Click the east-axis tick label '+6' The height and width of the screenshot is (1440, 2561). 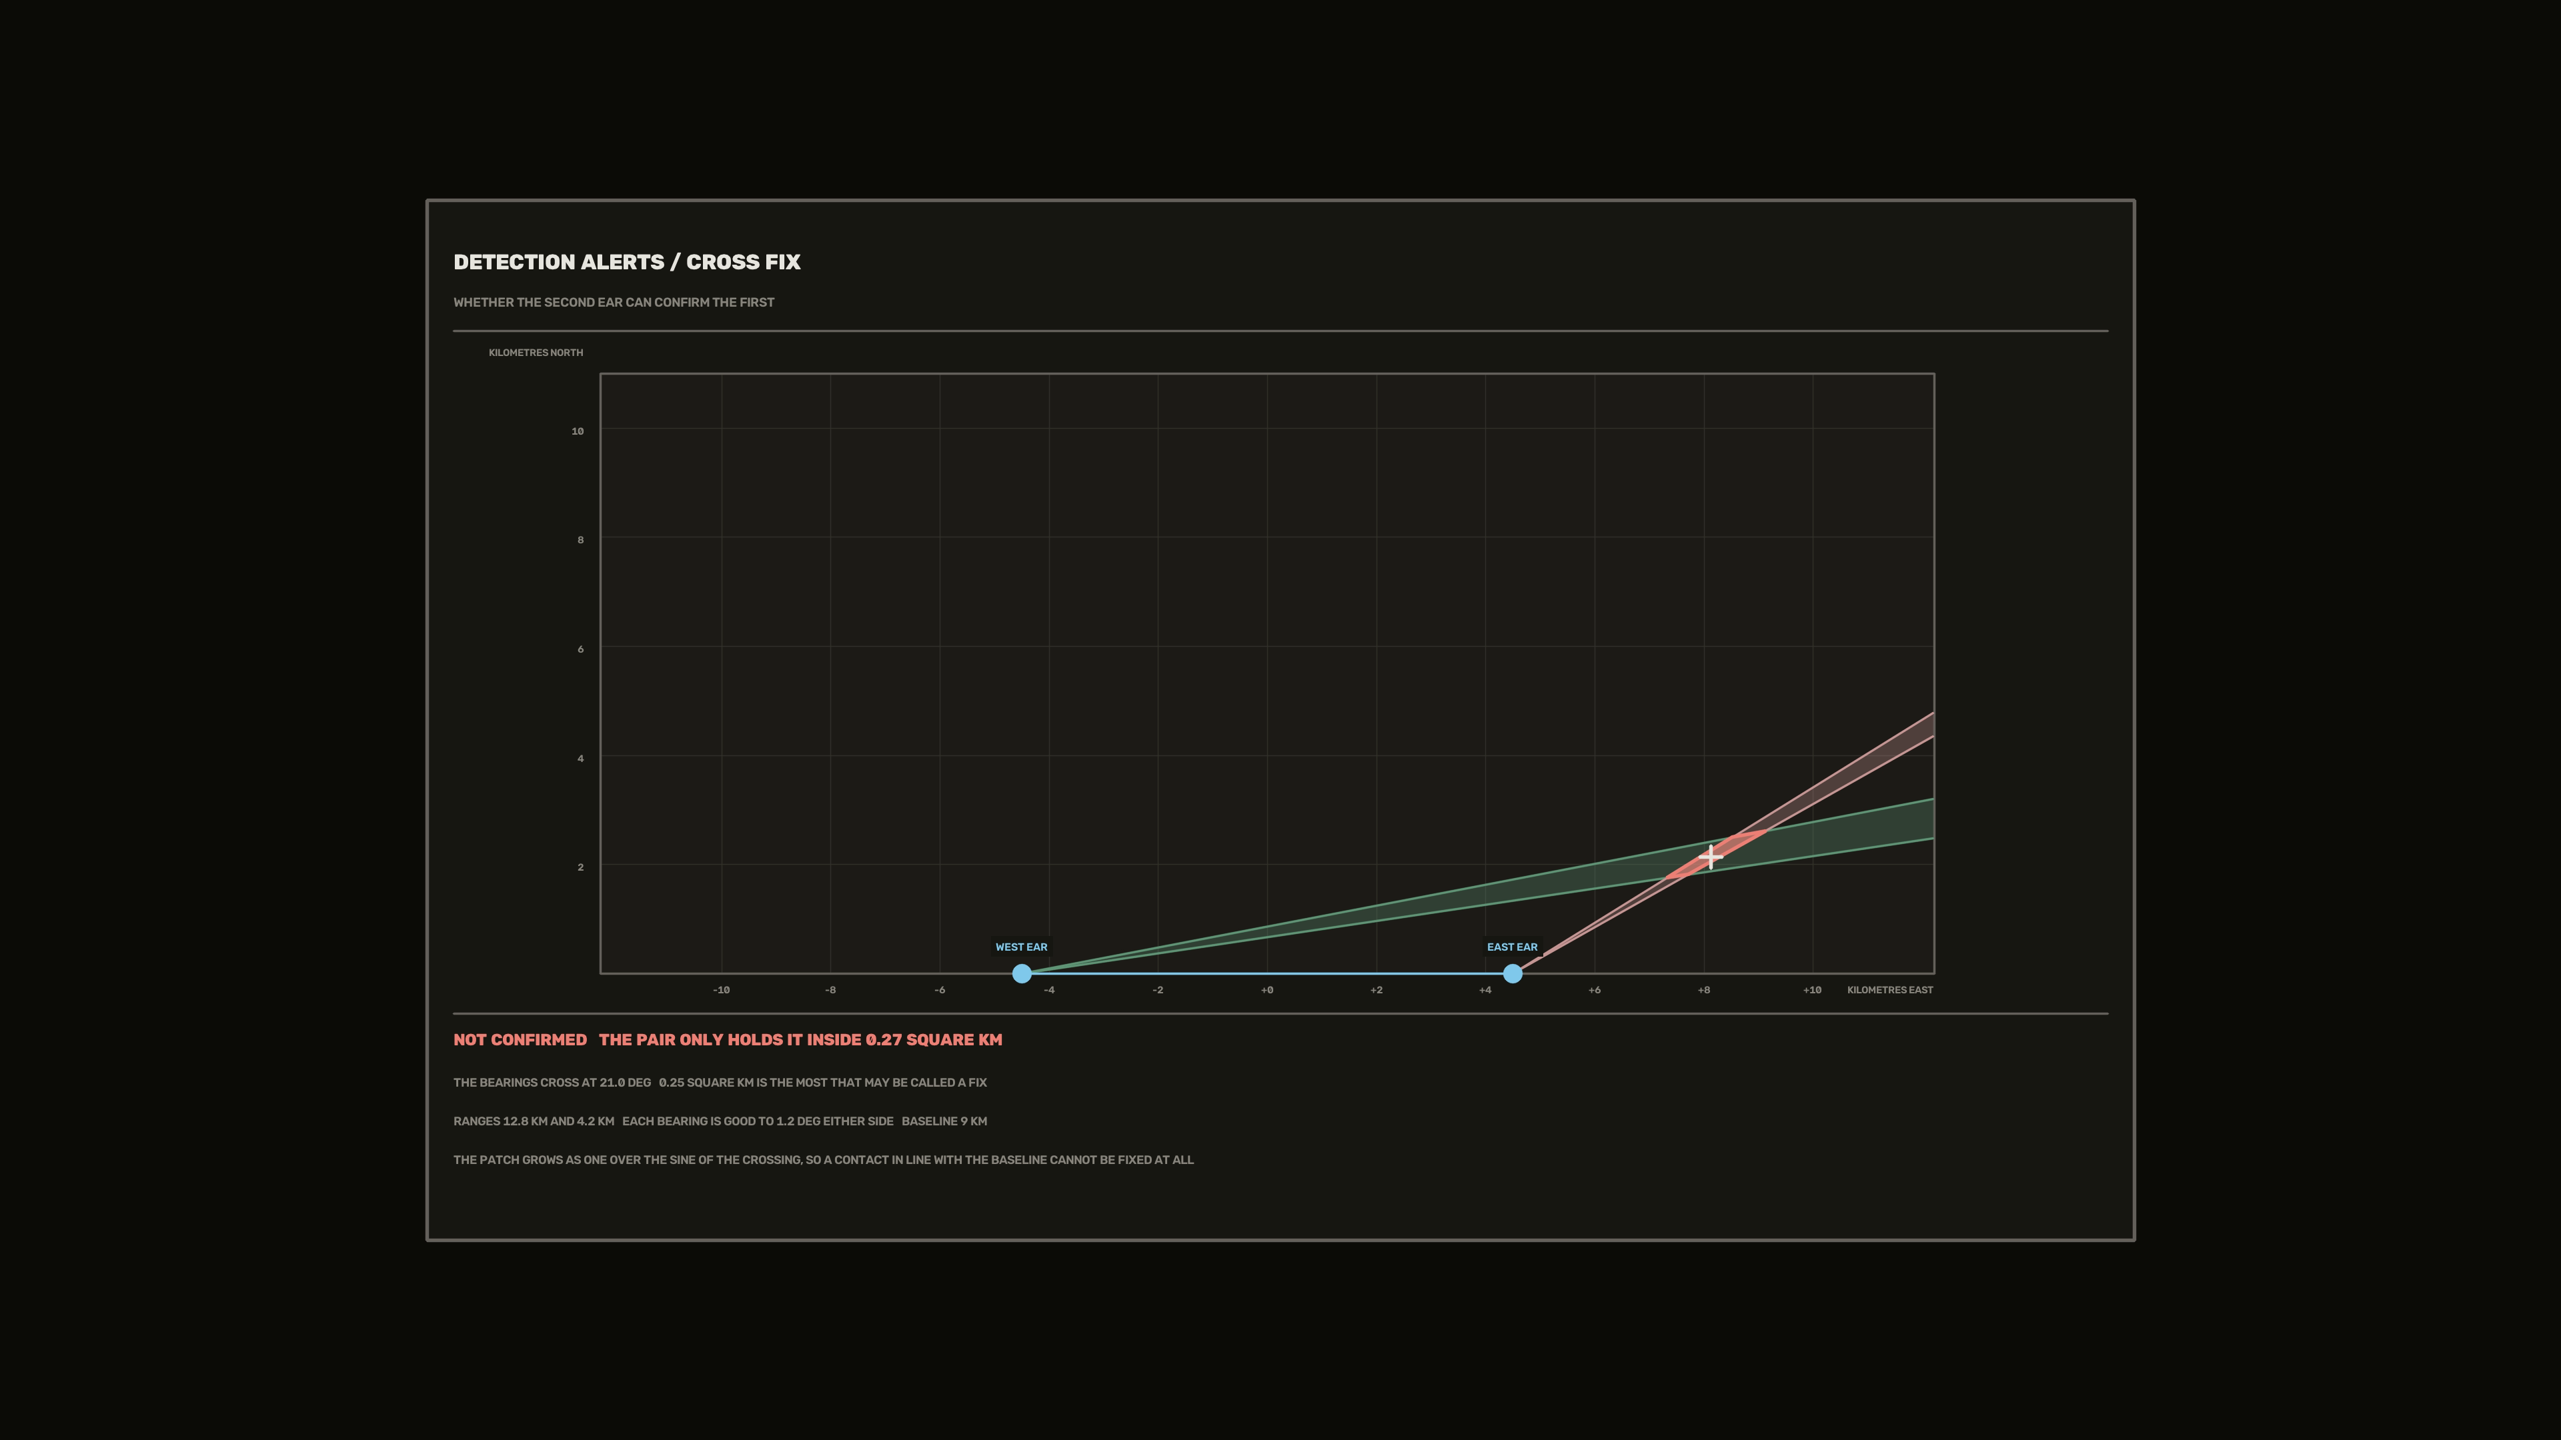(x=1595, y=990)
